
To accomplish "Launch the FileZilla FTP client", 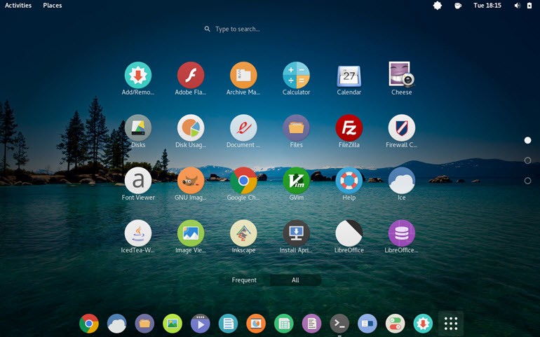I will coord(349,128).
